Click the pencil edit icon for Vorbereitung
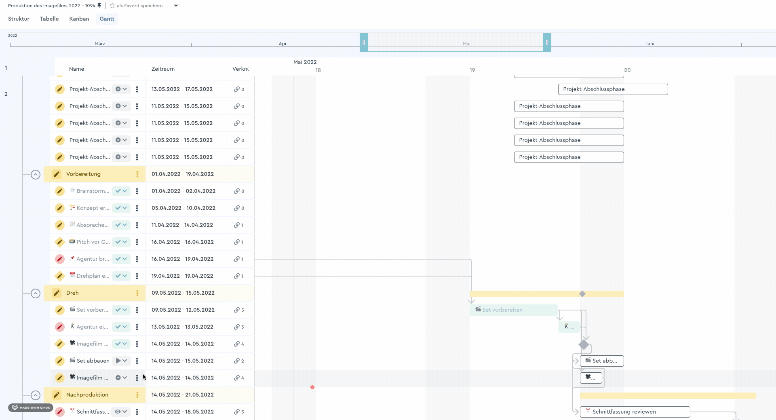 click(57, 174)
